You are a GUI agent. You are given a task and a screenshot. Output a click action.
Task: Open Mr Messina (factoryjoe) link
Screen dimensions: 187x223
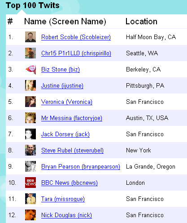(72, 118)
